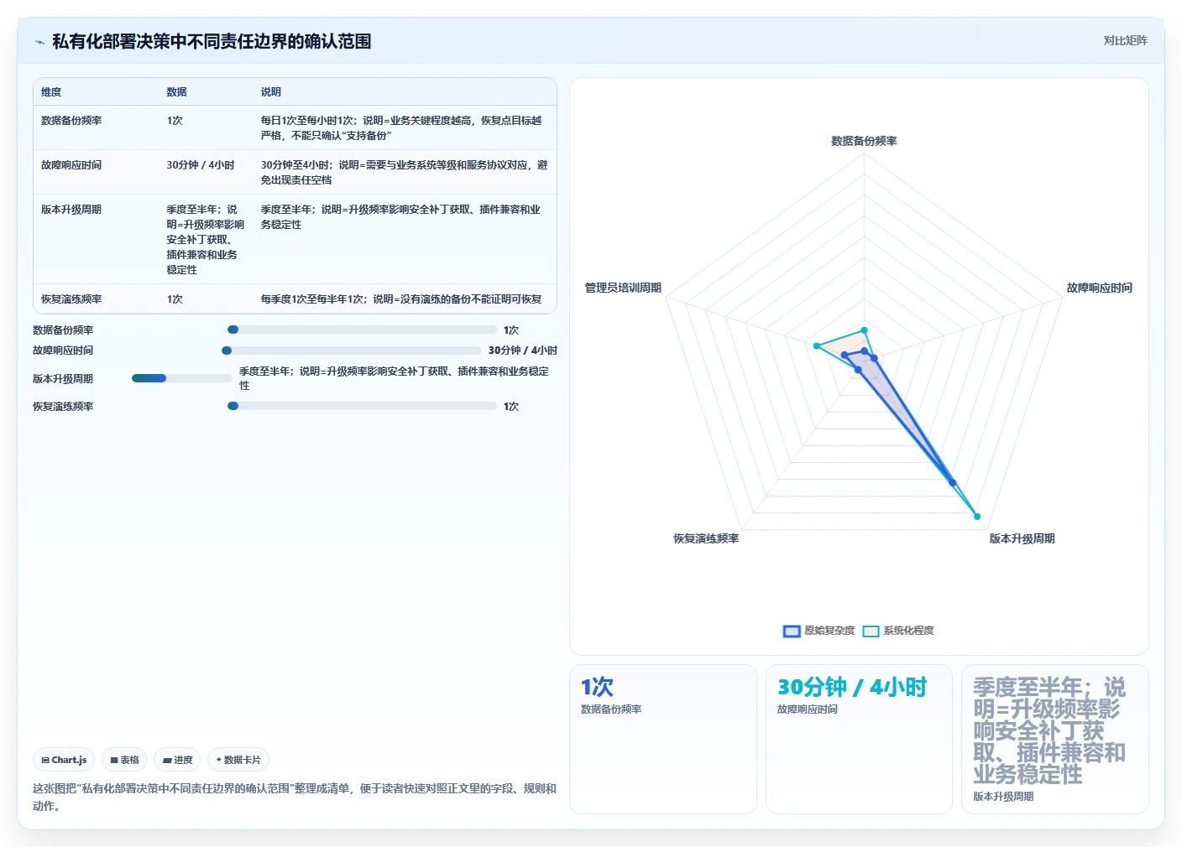
Task: Click the Chart.js chip
Action: [x=64, y=760]
